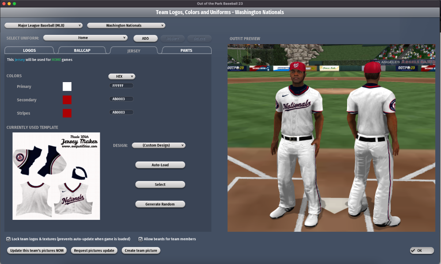The width and height of the screenshot is (441, 264).
Task: Confirm with the OK checkmark button
Action: point(422,250)
